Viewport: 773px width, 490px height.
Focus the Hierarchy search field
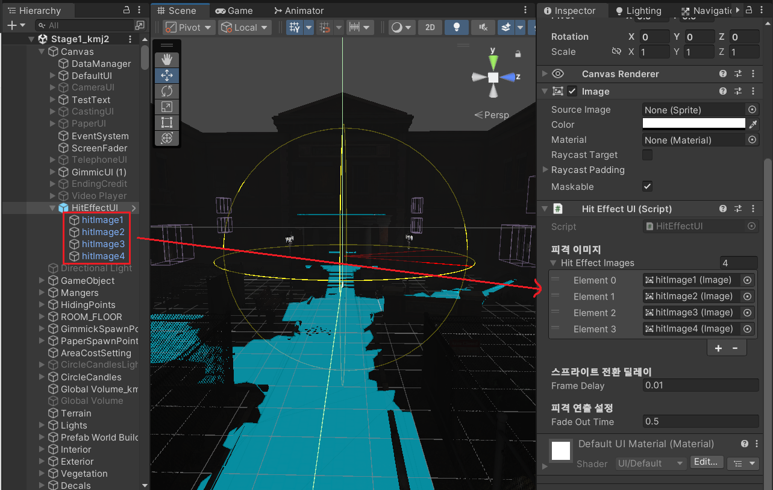pyautogui.click(x=84, y=25)
